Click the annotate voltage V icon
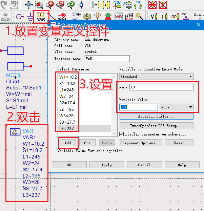Image resolution: width=204 pixels, height=211 pixels. [x=154, y=16]
